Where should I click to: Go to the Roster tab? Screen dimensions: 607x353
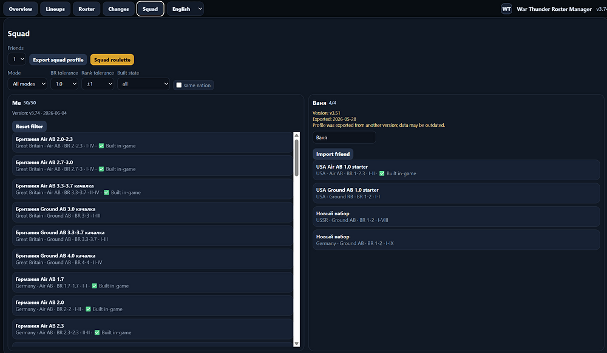coord(86,9)
